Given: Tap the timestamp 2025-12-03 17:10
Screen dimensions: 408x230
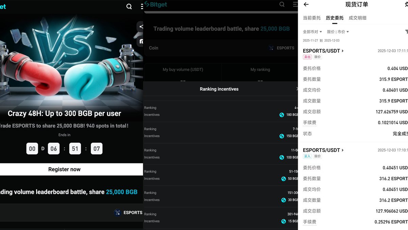Looking at the screenshot, I should point(393,150).
